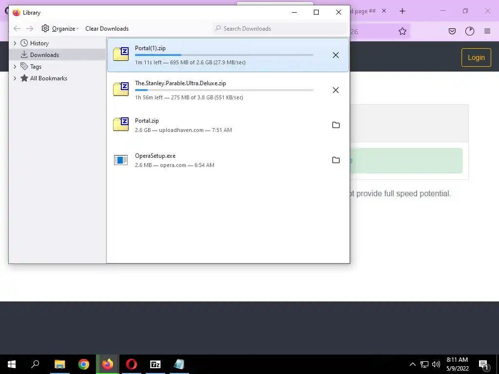Image resolution: width=499 pixels, height=374 pixels.
Task: Select the Portal.zip file name
Action: 147,121
